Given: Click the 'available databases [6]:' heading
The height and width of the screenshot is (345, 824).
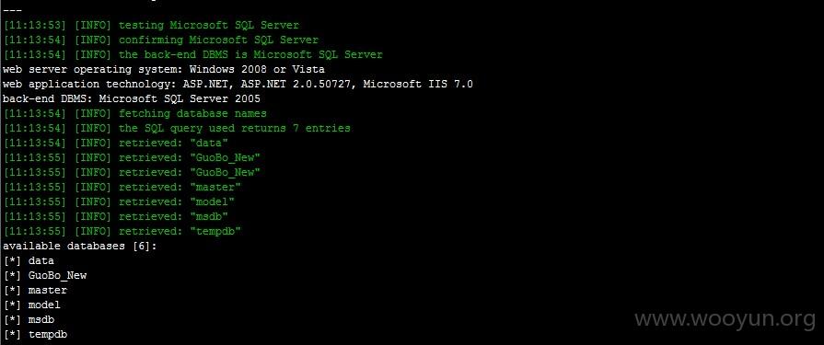Looking at the screenshot, I should [x=80, y=246].
